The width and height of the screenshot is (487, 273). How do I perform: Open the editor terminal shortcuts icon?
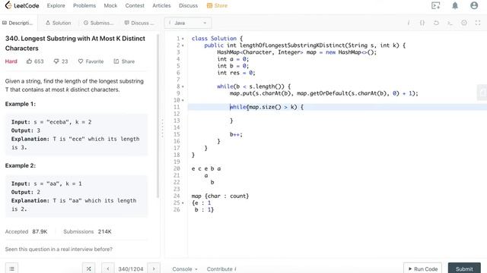pos(450,23)
